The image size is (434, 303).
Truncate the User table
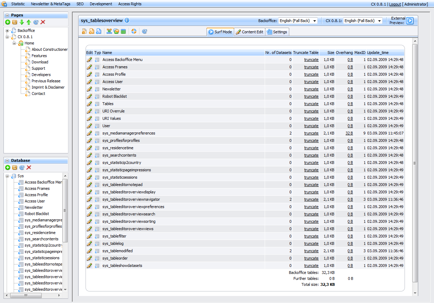311,126
